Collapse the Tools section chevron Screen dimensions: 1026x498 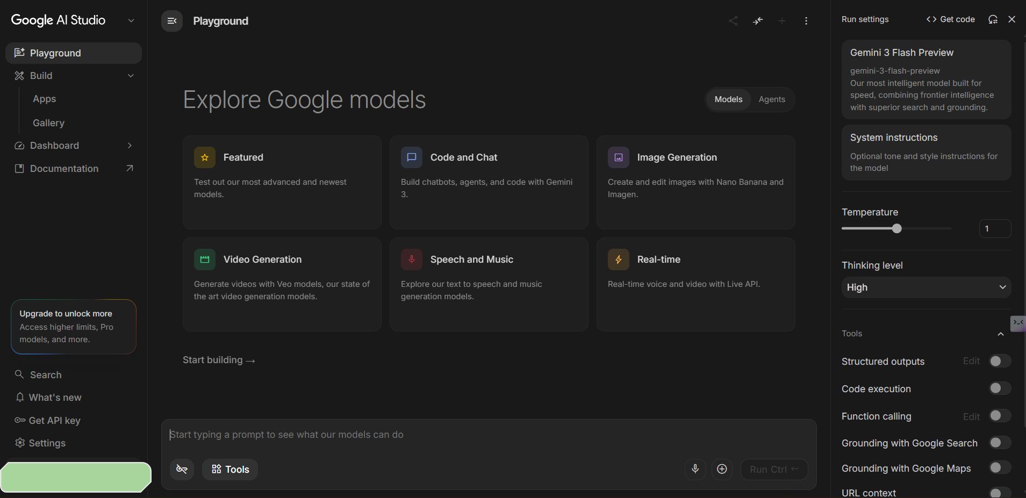point(1000,334)
